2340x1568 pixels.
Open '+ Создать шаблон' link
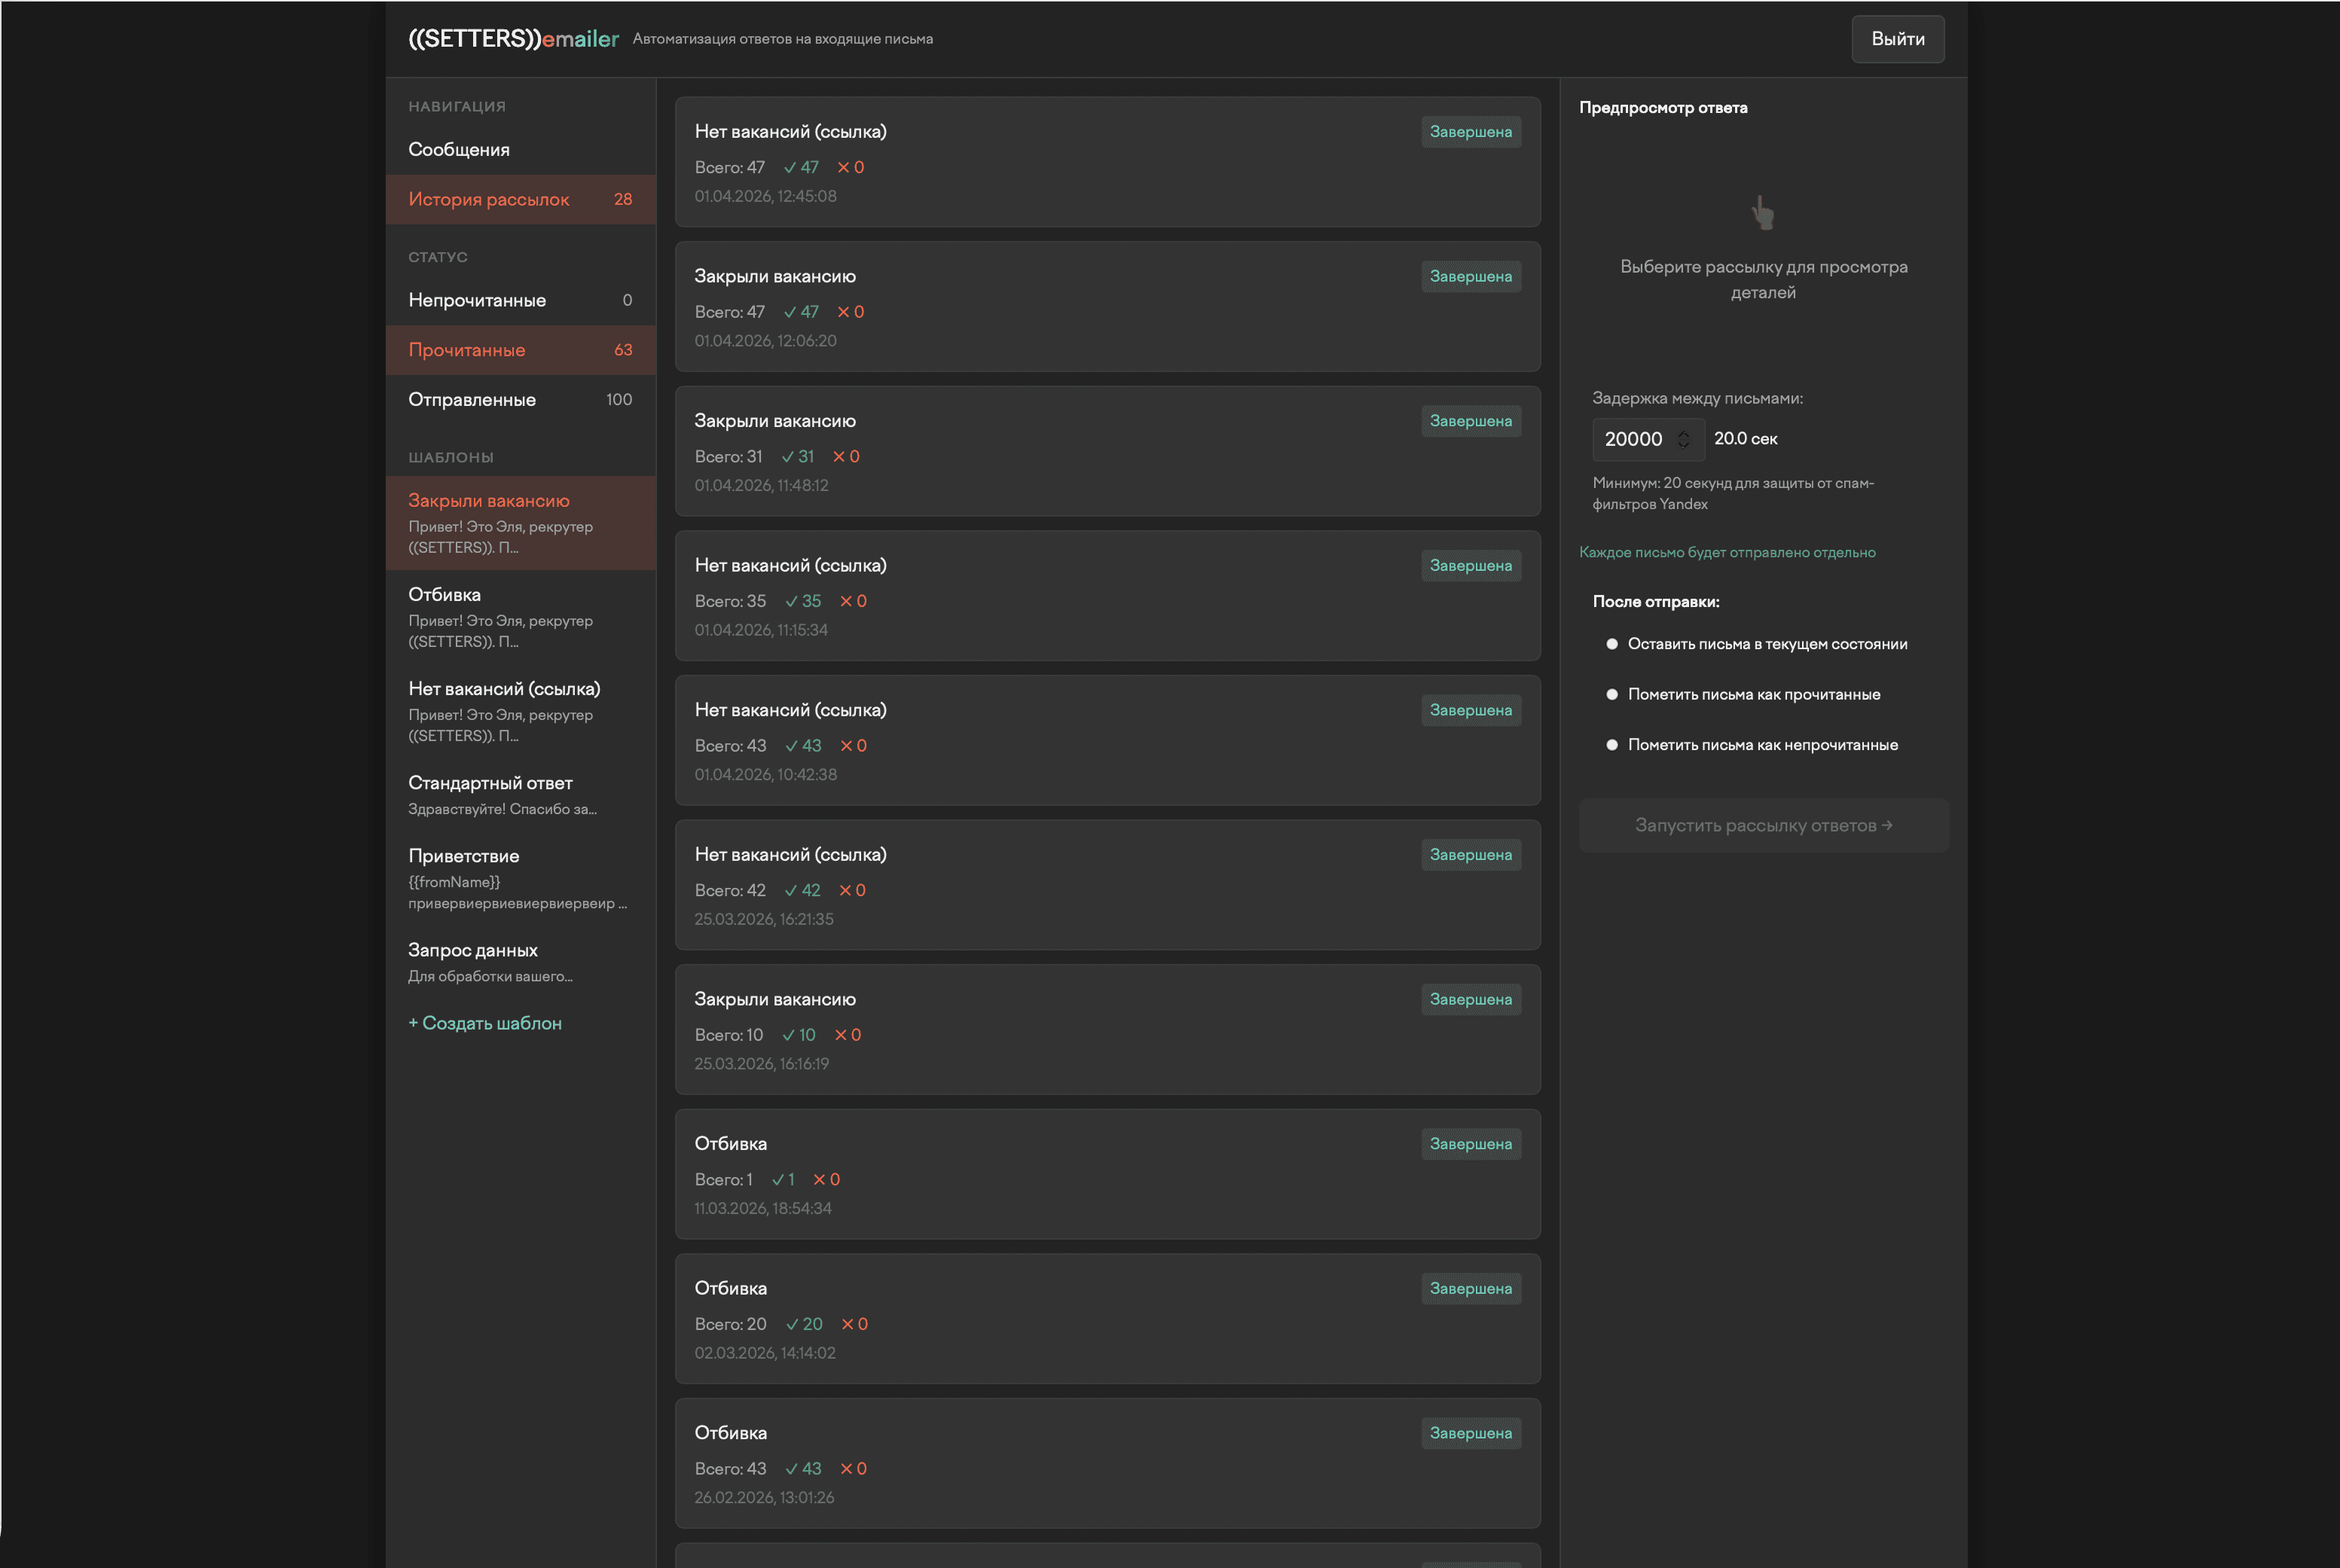485,1023
